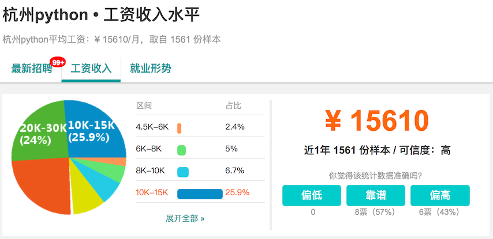Viewport: 493px width, 239px height.
Task: Select the 10K–15K range row label
Action: (152, 193)
